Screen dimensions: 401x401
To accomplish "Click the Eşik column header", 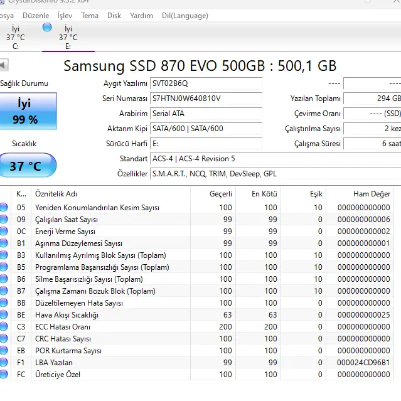I will (x=303, y=194).
